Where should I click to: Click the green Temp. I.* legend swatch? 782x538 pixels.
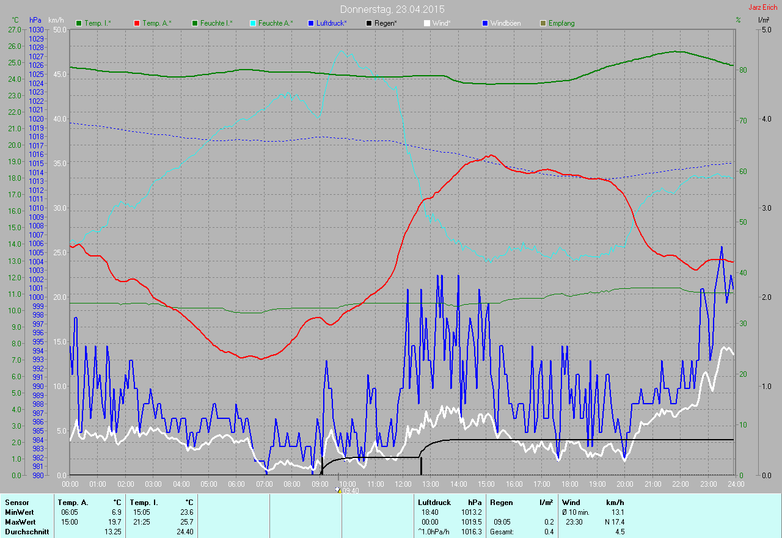79,23
